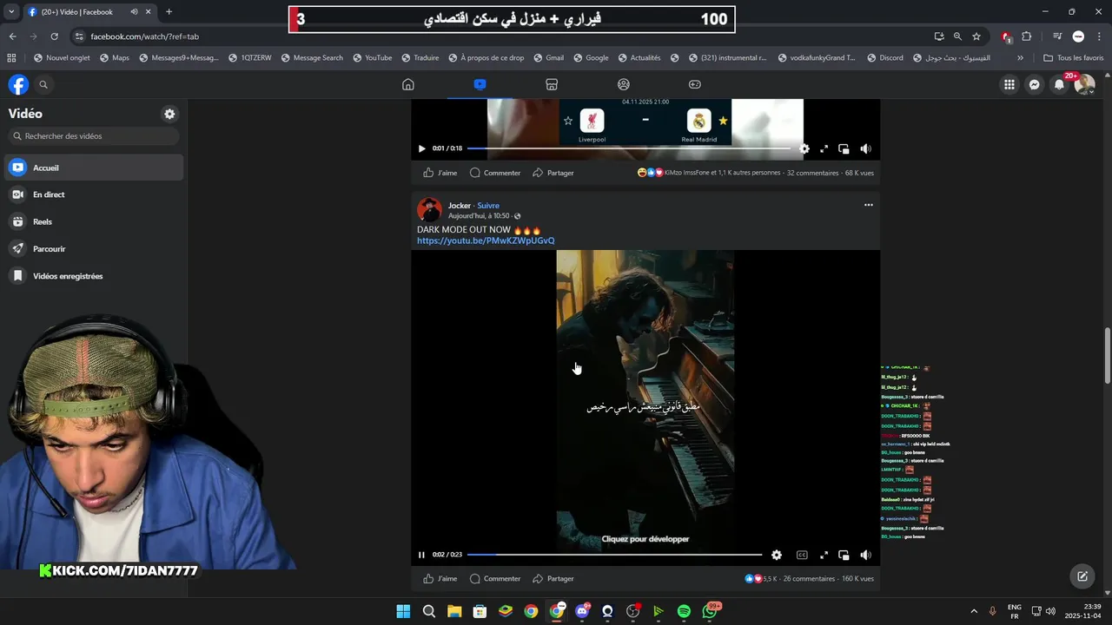Viewport: 1112px width, 625px height.
Task: Open picture-in-picture on the Liverpool video
Action: tap(844, 148)
